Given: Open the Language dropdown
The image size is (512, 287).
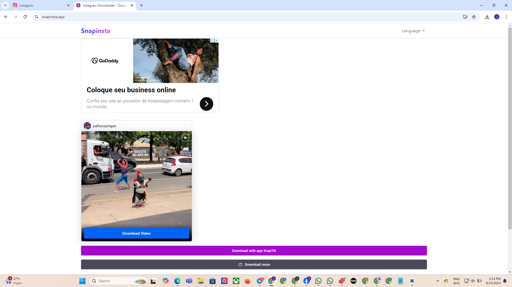Looking at the screenshot, I should point(413,31).
